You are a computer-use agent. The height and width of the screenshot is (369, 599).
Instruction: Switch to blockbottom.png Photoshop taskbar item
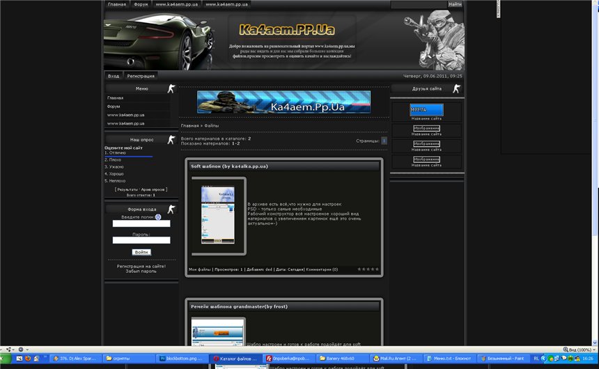click(x=182, y=359)
